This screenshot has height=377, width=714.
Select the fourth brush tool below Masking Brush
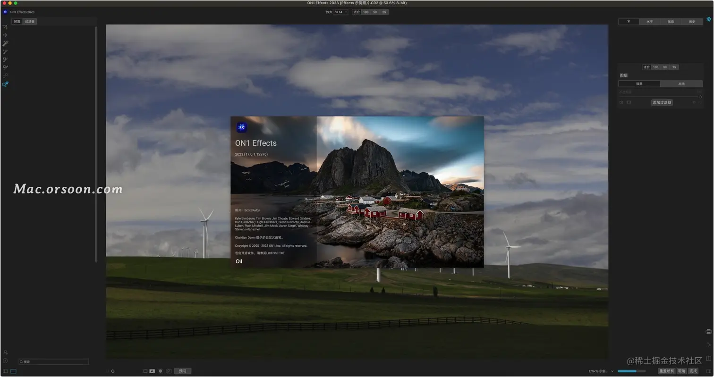pos(5,51)
